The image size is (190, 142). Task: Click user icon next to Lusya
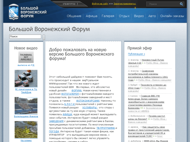(x=129, y=96)
